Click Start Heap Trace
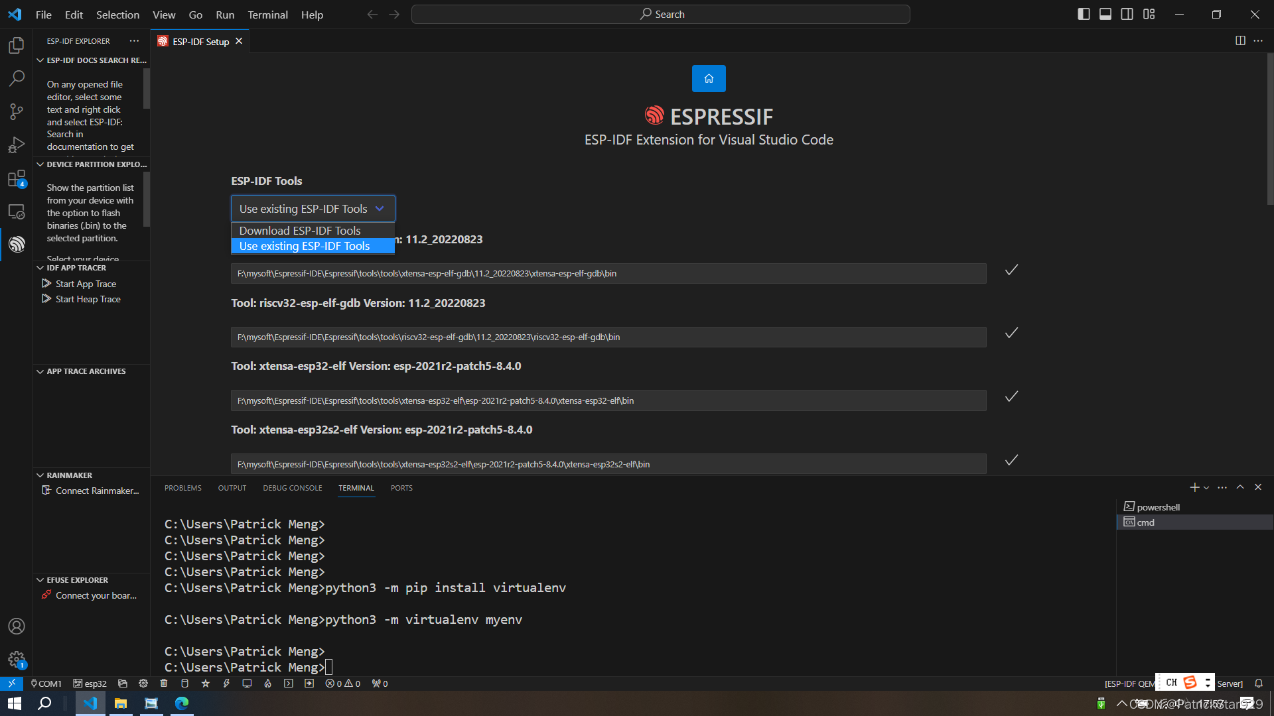 (88, 299)
